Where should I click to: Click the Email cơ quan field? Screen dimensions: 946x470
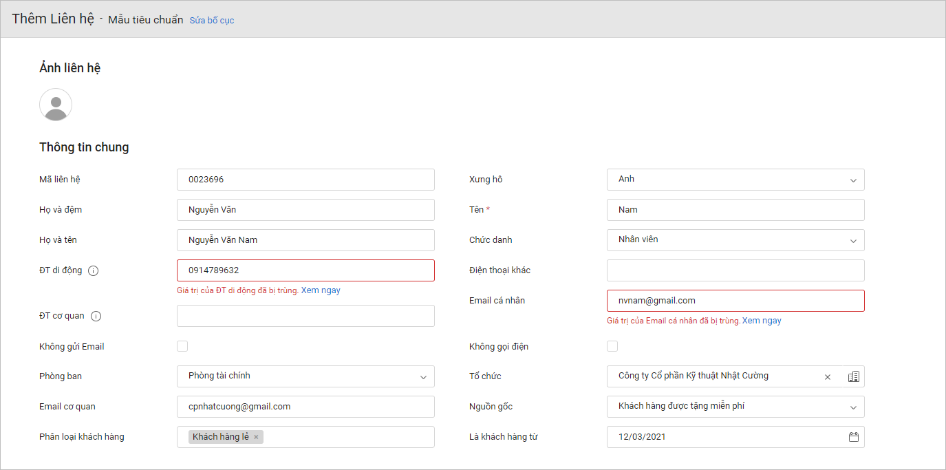coord(305,407)
